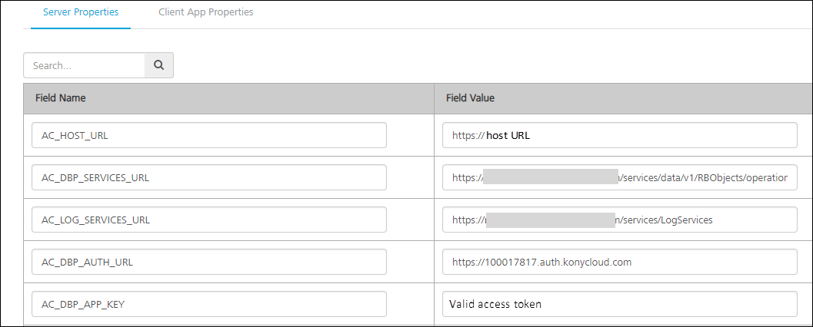813x327 pixels.
Task: Focus the Search text box
Action: 84,65
